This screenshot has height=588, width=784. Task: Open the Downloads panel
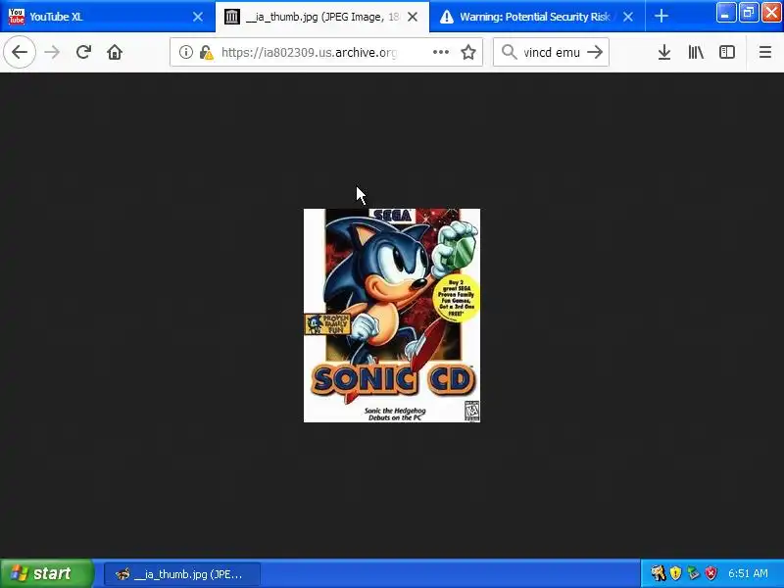664,52
